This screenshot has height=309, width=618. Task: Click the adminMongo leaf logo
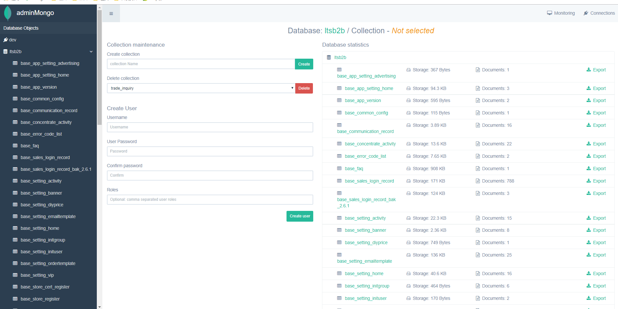(x=7, y=13)
